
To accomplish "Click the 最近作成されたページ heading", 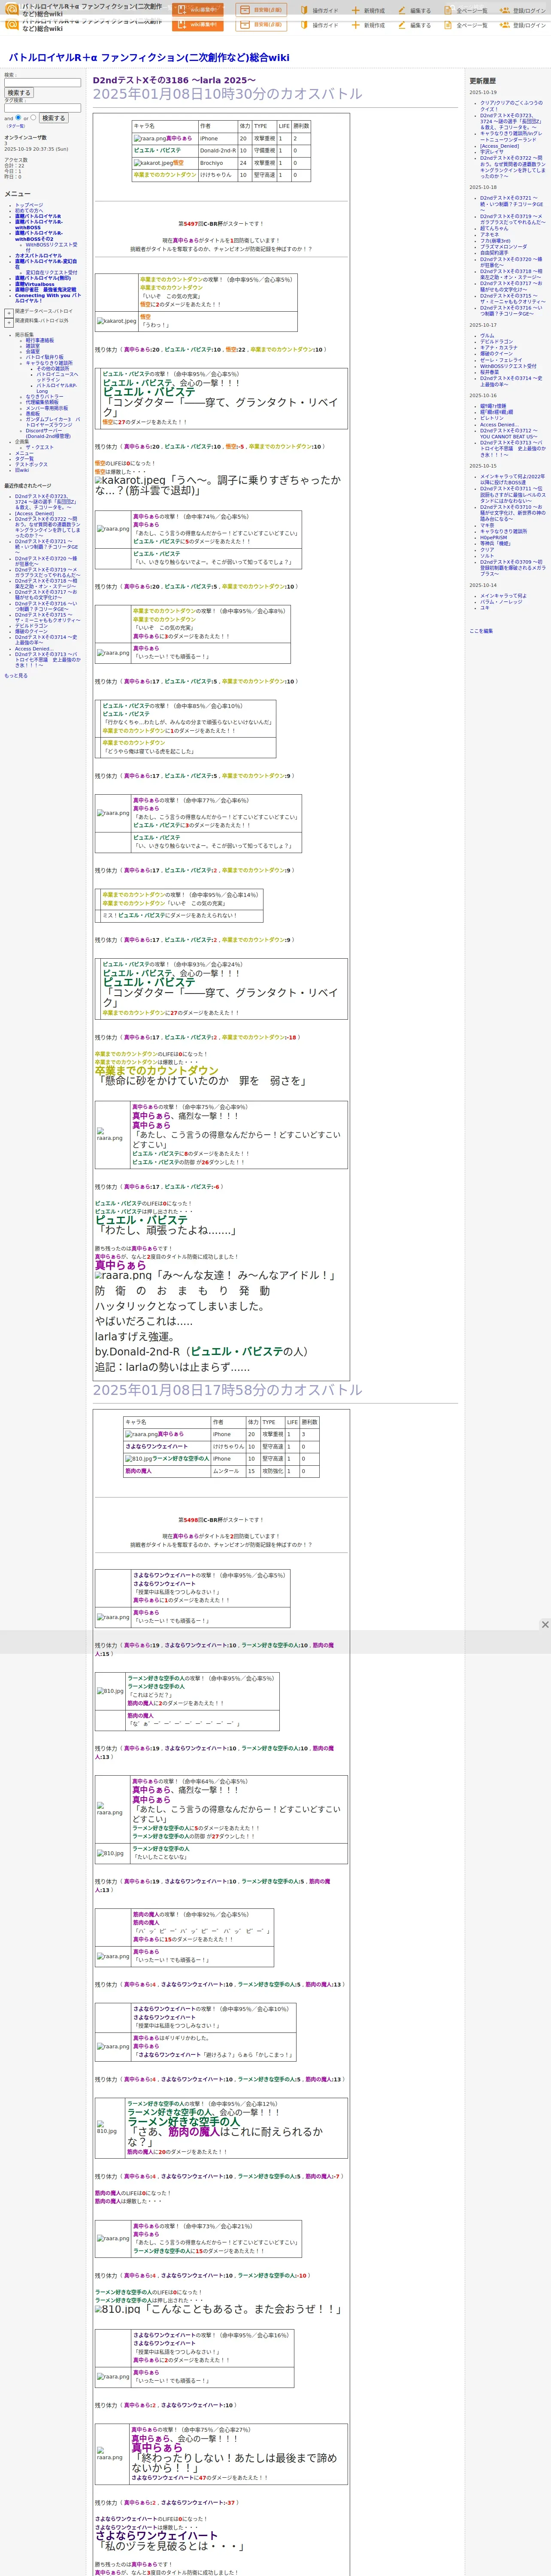I will [27, 486].
